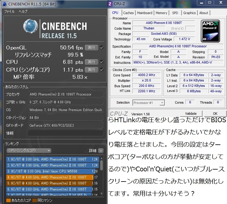Toggle the OpenGL test checkbox
The width and height of the screenshot is (227, 204).
click(102, 48)
